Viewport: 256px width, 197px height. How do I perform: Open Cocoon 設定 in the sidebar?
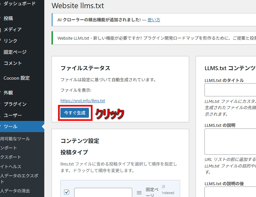[x=16, y=78]
